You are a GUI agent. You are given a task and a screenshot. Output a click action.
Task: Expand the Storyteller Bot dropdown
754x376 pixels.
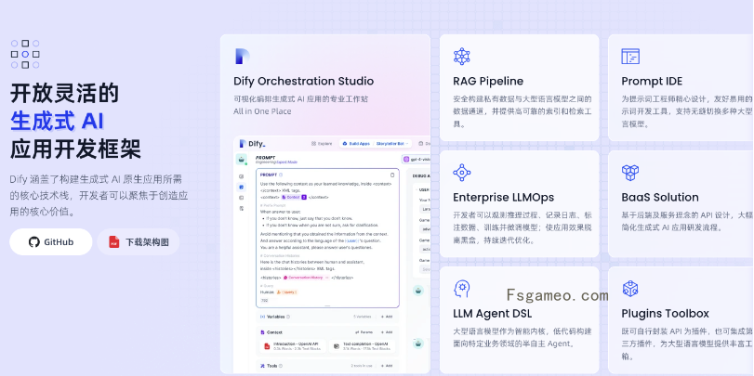coord(392,144)
